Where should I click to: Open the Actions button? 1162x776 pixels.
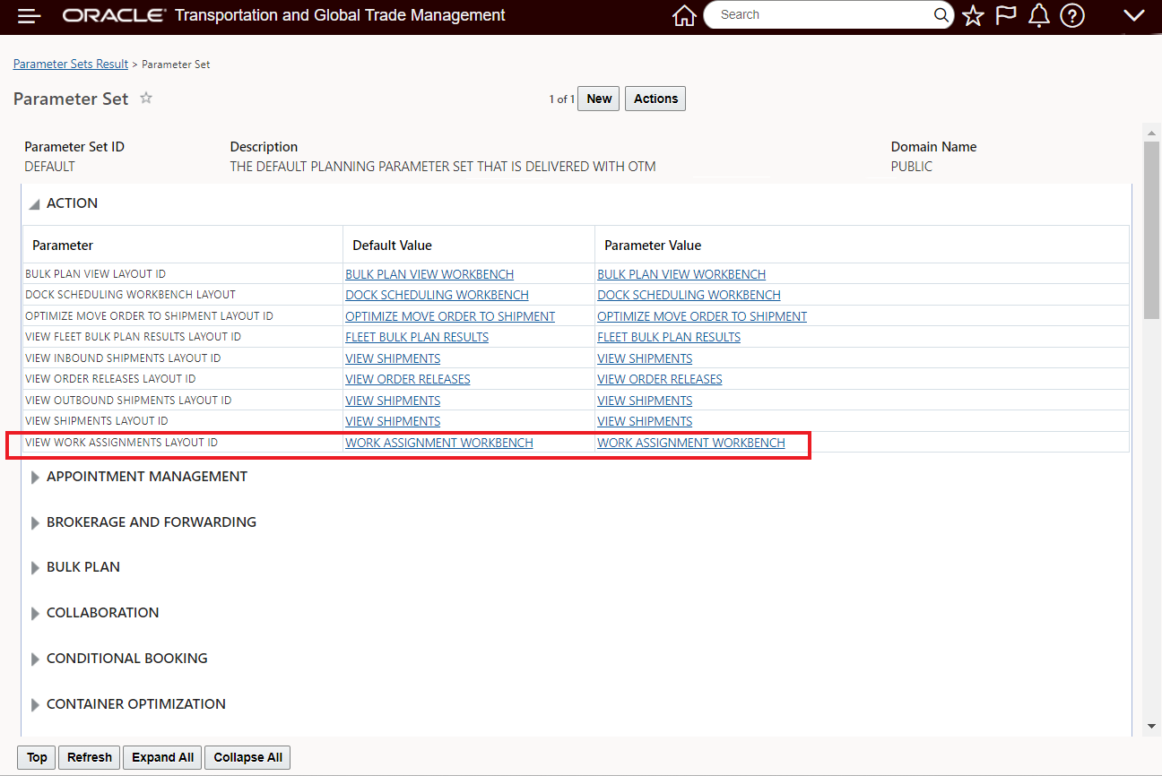[x=655, y=99]
